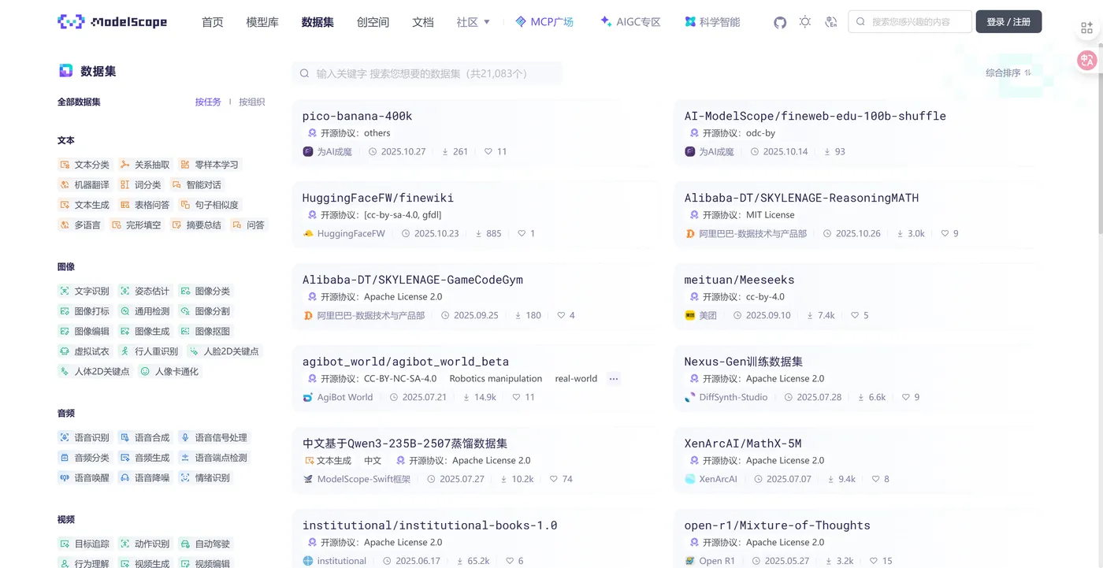Open the pico-banana-400k dataset link
1103x568 pixels.
coord(357,115)
